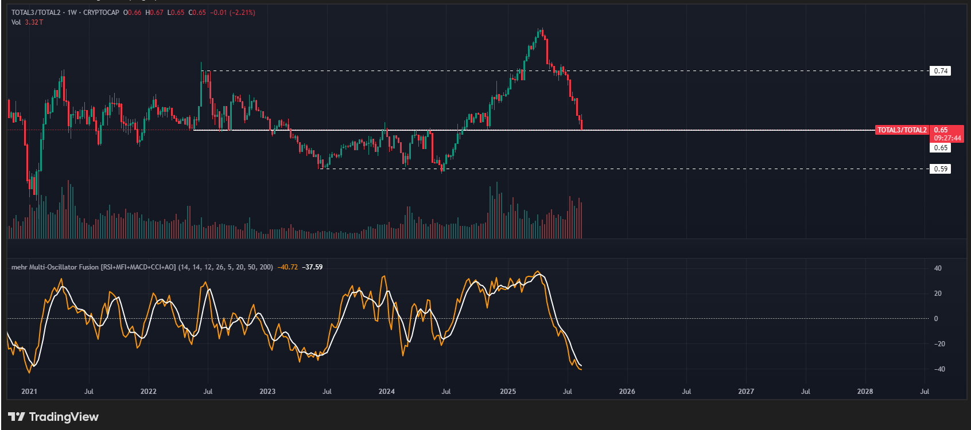Click the indicator parameters (14, 14, 12, 26, 5, 20, 50, 200)

(x=226, y=267)
